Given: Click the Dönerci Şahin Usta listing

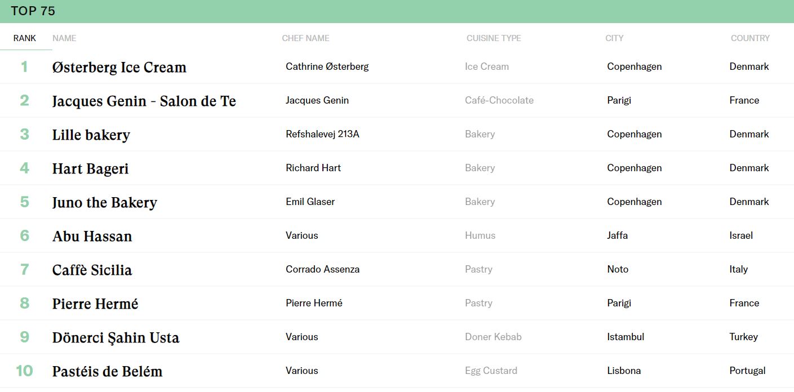Looking at the screenshot, I should click(116, 337).
